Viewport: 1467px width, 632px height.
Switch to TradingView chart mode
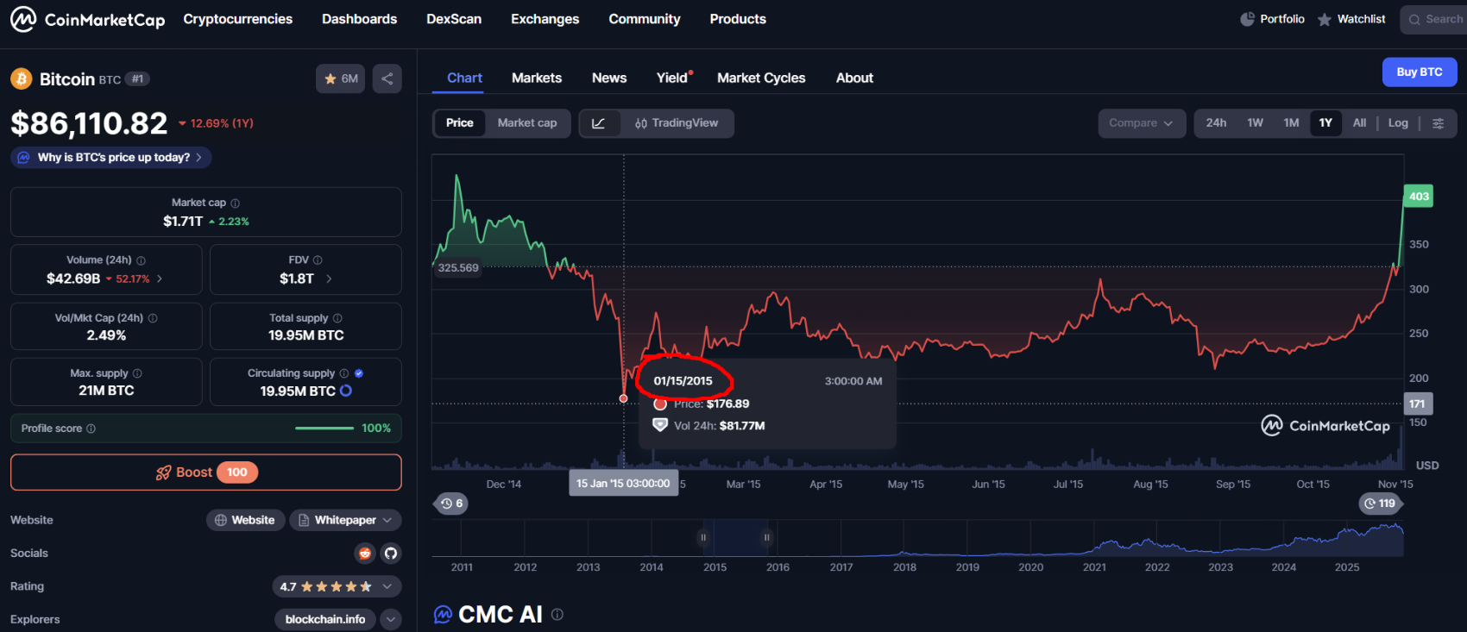[x=677, y=123]
